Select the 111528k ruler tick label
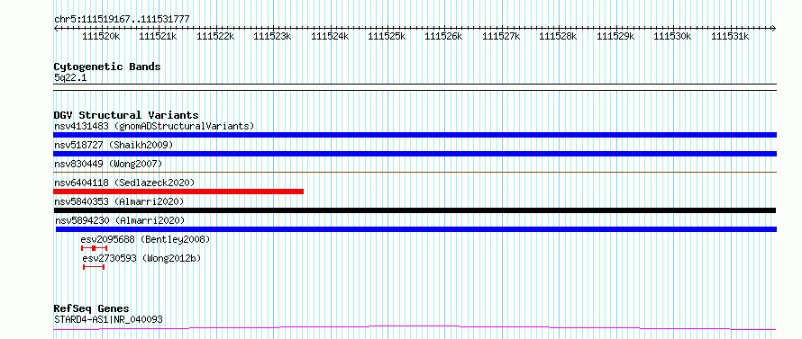 point(559,36)
